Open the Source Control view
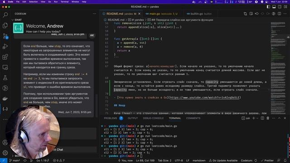Screen dimensions: 290x163 (5, 36)
